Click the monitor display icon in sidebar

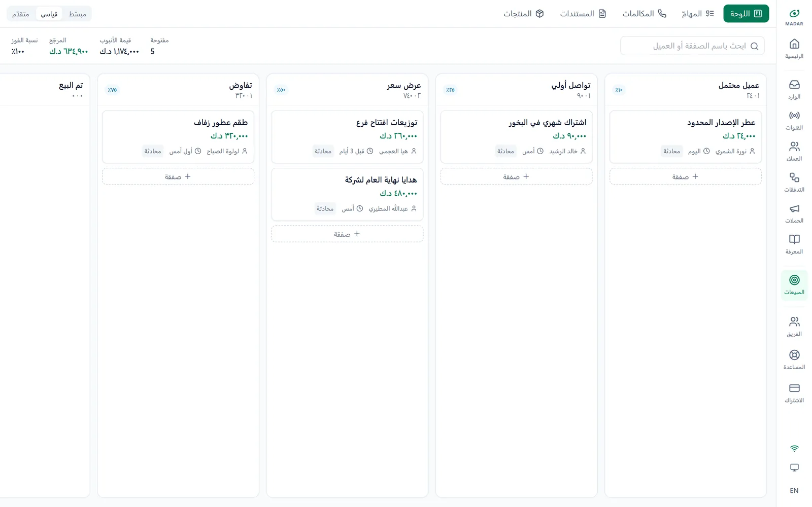click(x=795, y=467)
